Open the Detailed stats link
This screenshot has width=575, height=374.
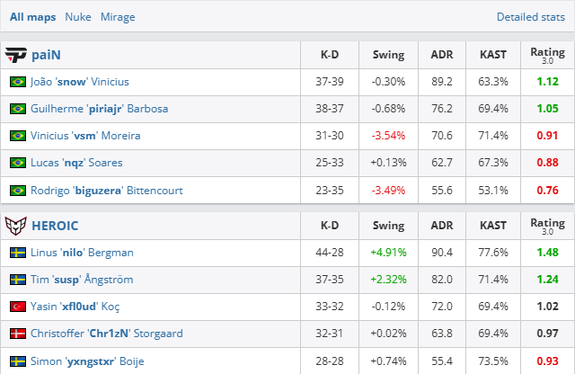(x=530, y=17)
